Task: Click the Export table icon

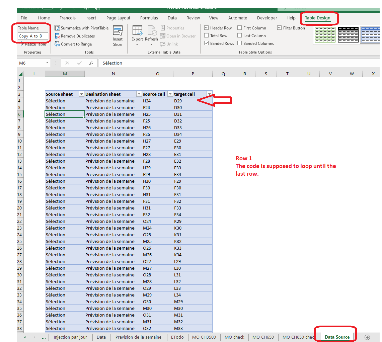Action: (x=137, y=31)
